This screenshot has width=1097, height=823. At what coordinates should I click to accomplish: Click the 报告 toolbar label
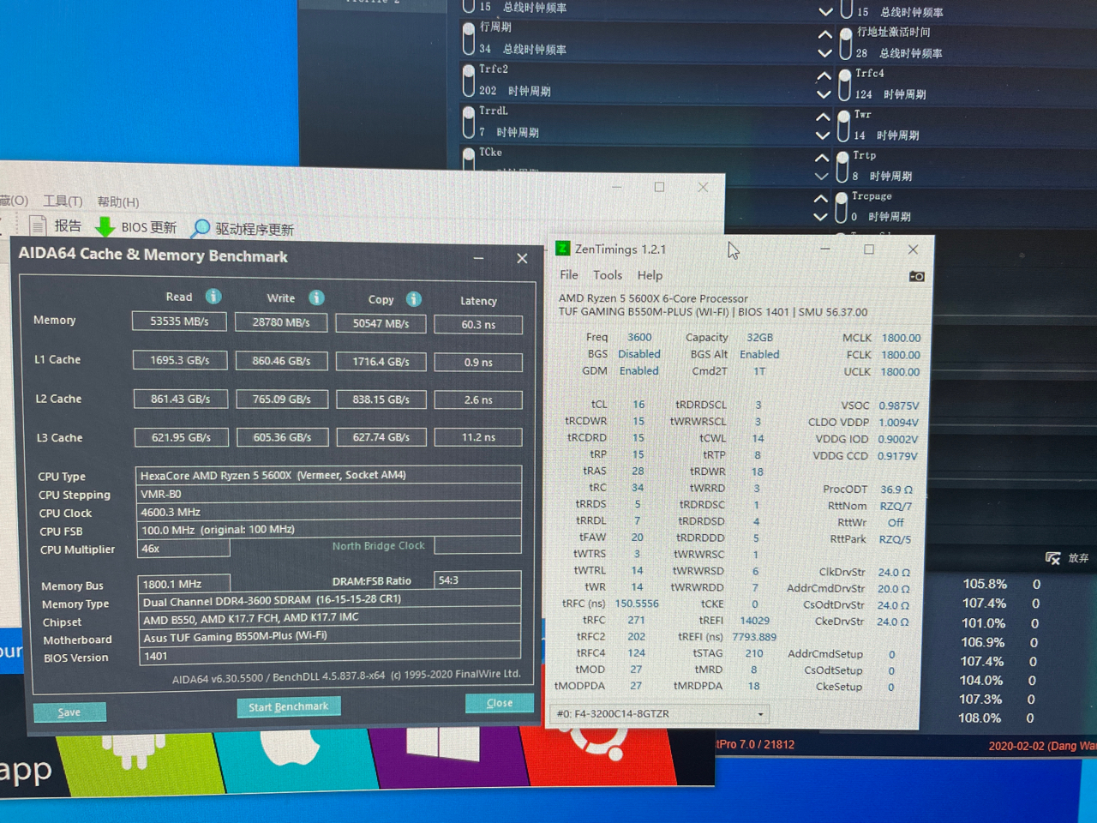68,225
